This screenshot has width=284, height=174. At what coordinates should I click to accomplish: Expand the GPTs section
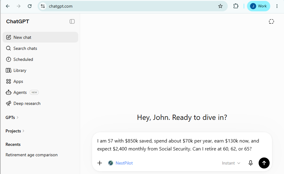click(x=12, y=117)
